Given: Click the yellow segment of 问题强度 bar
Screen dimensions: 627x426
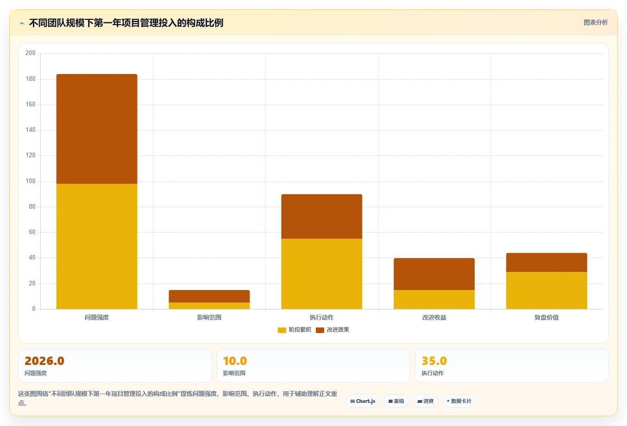Looking at the screenshot, I should [x=97, y=246].
